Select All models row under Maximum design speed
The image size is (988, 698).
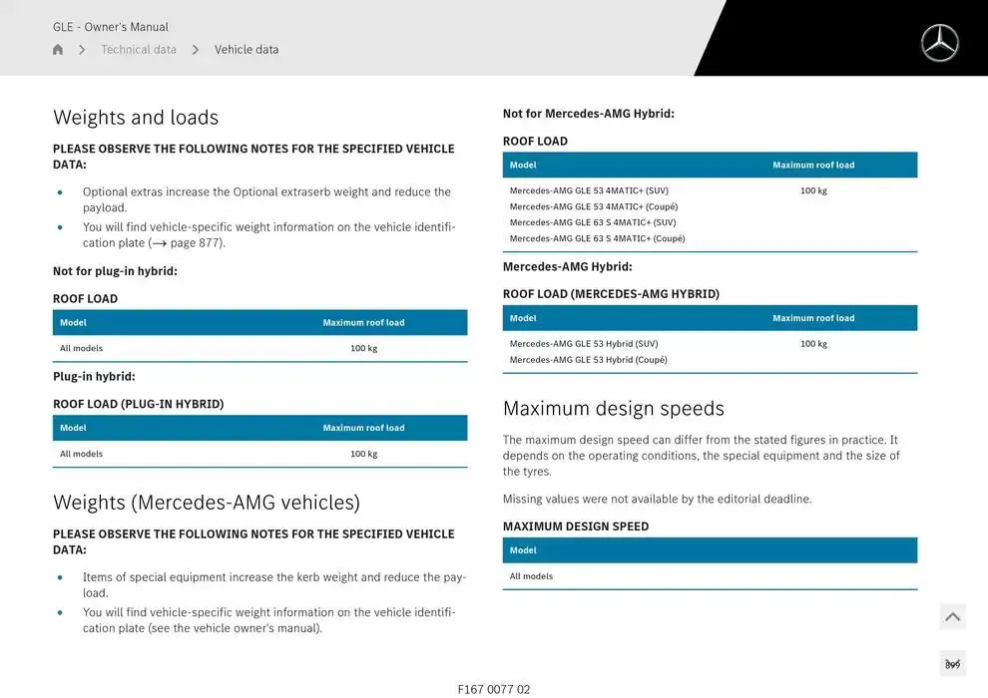point(531,576)
